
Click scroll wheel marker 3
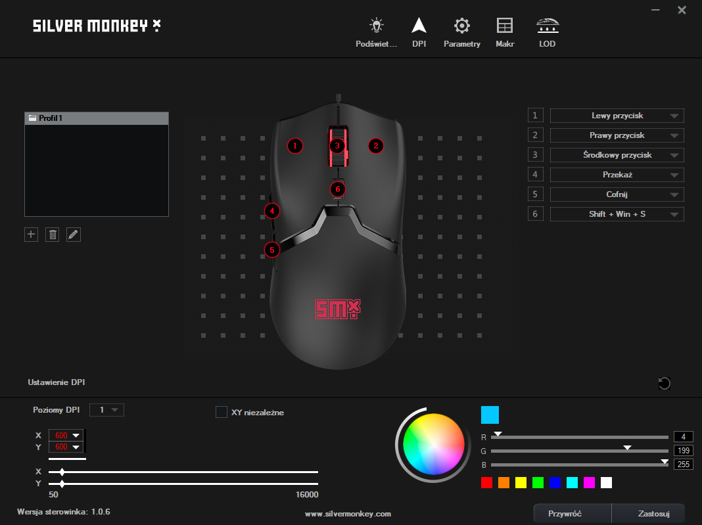click(337, 145)
